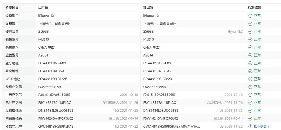Screen dimensions: 281x130
Task: Click truncated read LCD serial GVC14813H58PR5RAE+A0A71A1A...
Action: (171, 127)
